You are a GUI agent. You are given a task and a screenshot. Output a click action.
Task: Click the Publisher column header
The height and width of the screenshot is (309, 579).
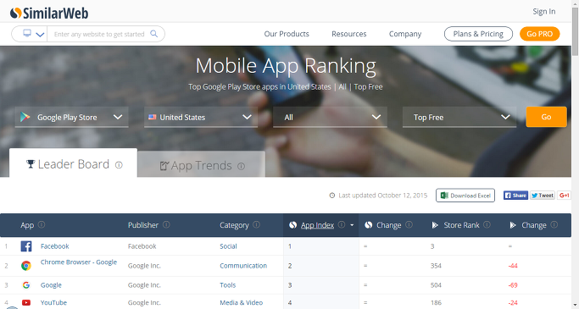coord(143,225)
